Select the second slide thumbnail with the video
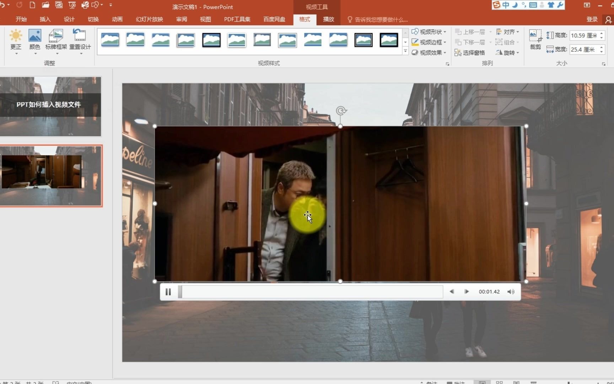 click(x=50, y=176)
